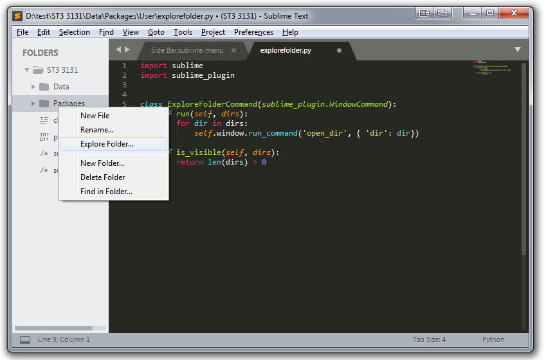This screenshot has height=360, width=546.
Task: Open the Edit menu
Action: pos(44,32)
